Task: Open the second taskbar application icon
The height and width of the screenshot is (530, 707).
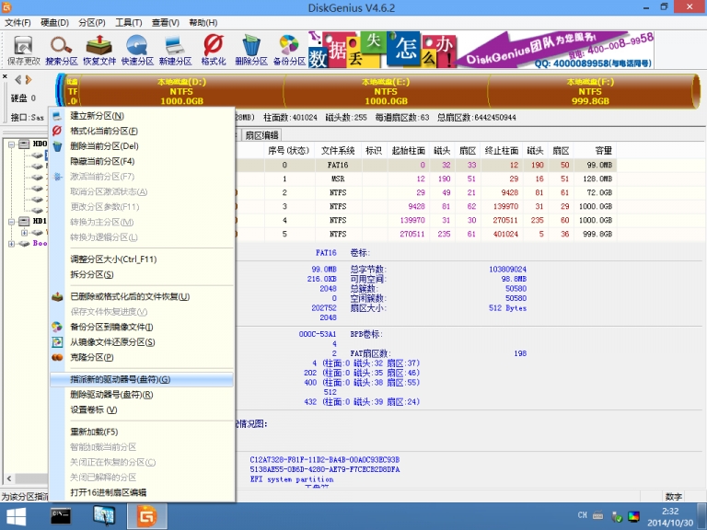Action: point(104,516)
